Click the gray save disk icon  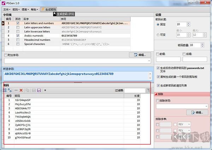pos(34,90)
